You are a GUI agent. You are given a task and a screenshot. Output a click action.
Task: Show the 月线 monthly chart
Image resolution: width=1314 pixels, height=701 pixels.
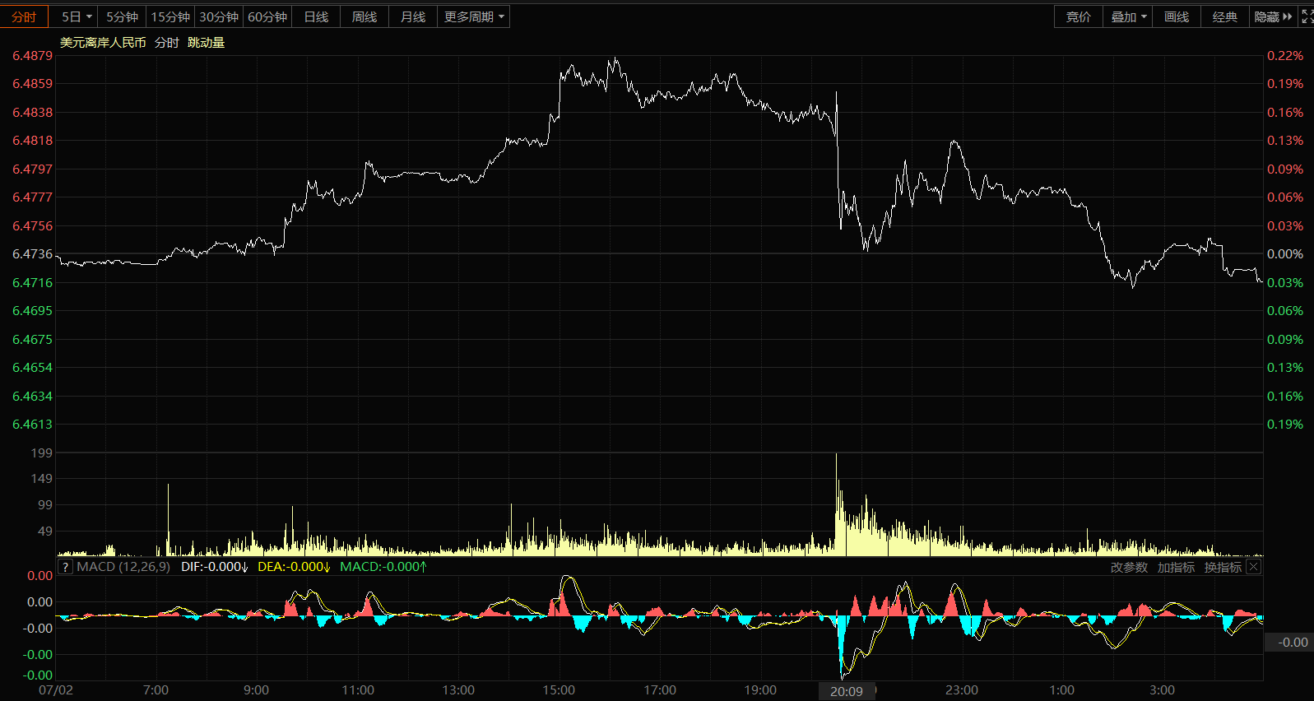[413, 16]
